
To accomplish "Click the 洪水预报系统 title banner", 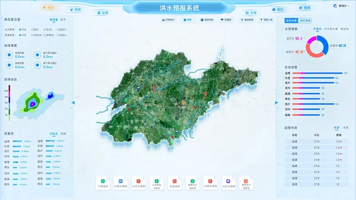I will [180, 8].
